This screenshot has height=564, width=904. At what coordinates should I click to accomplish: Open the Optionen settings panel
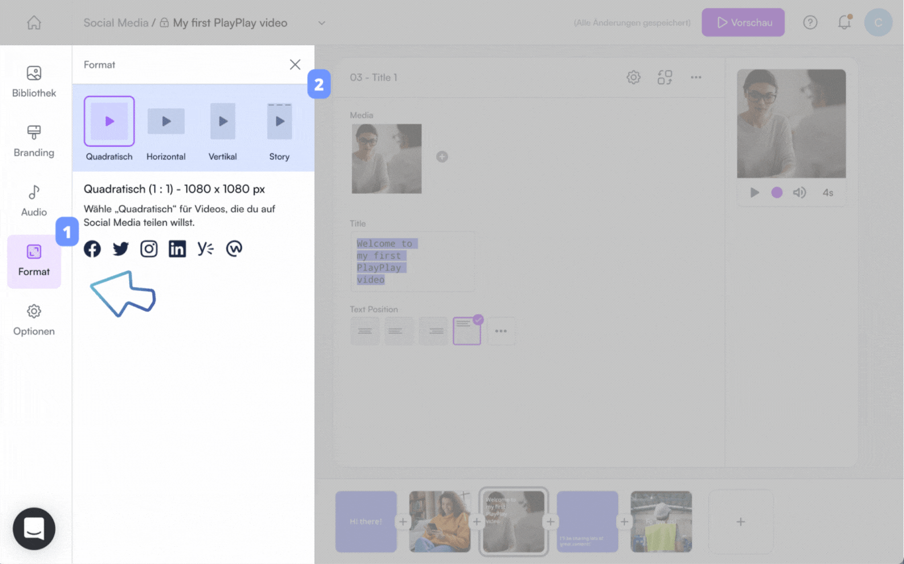pos(34,320)
